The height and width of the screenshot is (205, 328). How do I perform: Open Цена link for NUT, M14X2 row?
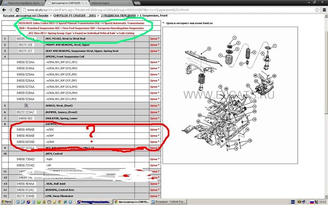point(155,39)
